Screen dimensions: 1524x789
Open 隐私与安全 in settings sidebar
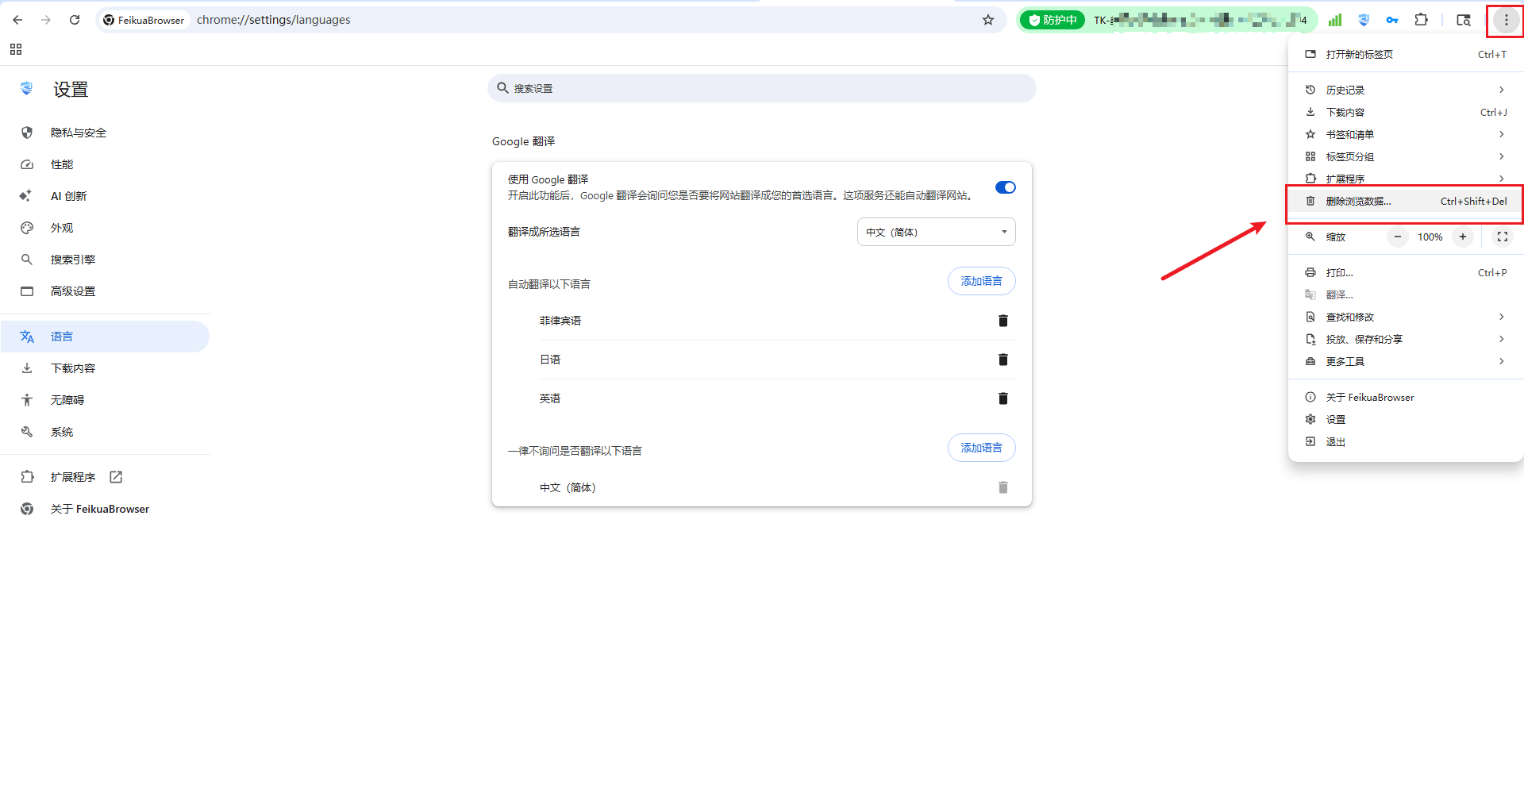point(79,133)
